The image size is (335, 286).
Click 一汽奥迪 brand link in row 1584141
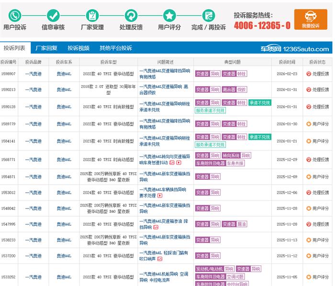click(x=33, y=141)
